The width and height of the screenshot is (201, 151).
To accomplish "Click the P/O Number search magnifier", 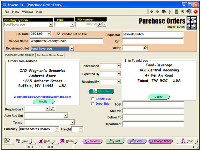I will coord(100,24).
